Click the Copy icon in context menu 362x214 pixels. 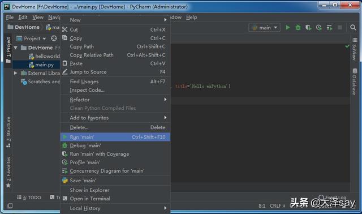65,38
